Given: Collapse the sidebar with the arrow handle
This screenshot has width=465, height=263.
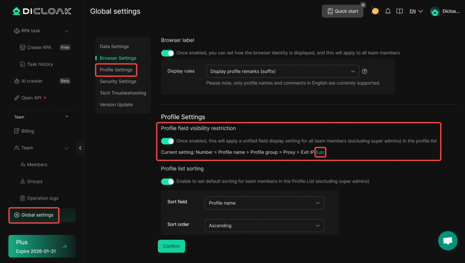Looking at the screenshot, I should (x=80, y=148).
